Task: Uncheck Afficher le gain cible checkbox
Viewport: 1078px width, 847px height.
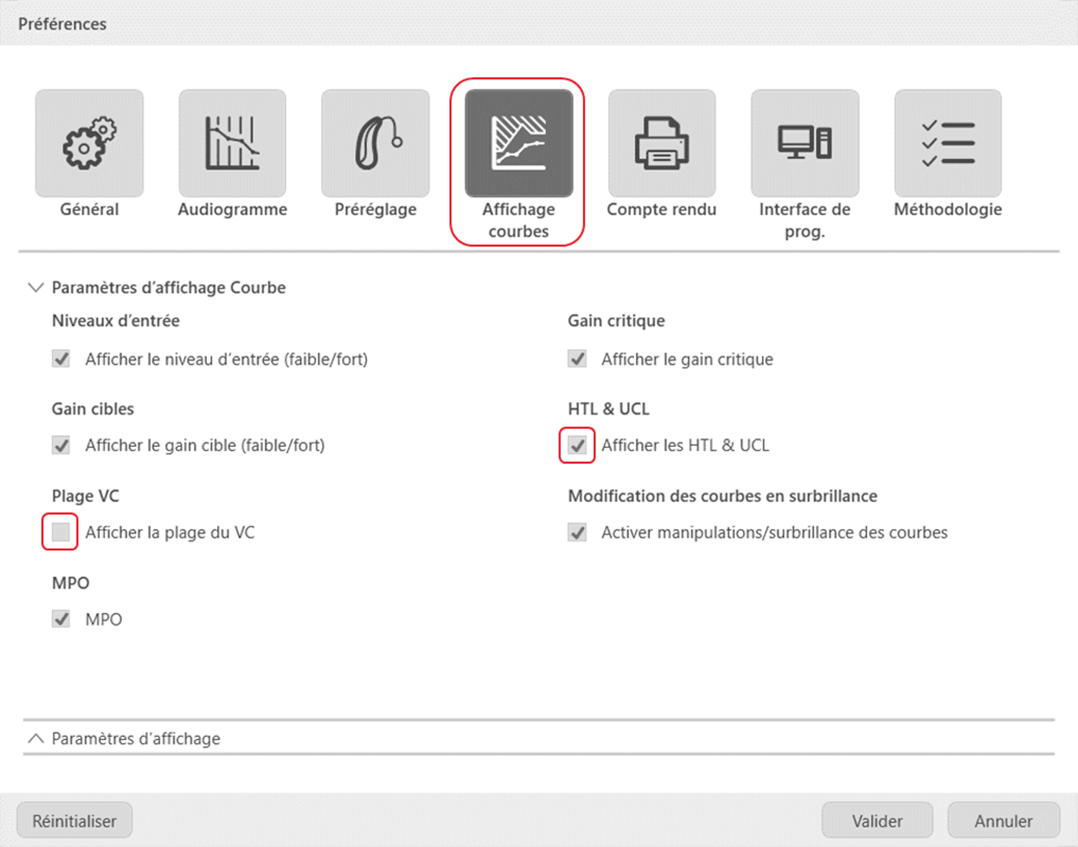Action: tap(61, 445)
